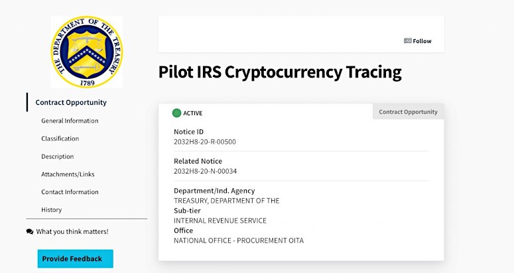Screen dimensions: 514x273
Task: Go to General Information section
Action: pos(70,121)
